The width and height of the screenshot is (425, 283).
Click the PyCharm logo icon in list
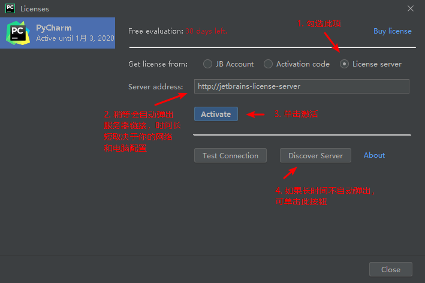click(x=18, y=33)
